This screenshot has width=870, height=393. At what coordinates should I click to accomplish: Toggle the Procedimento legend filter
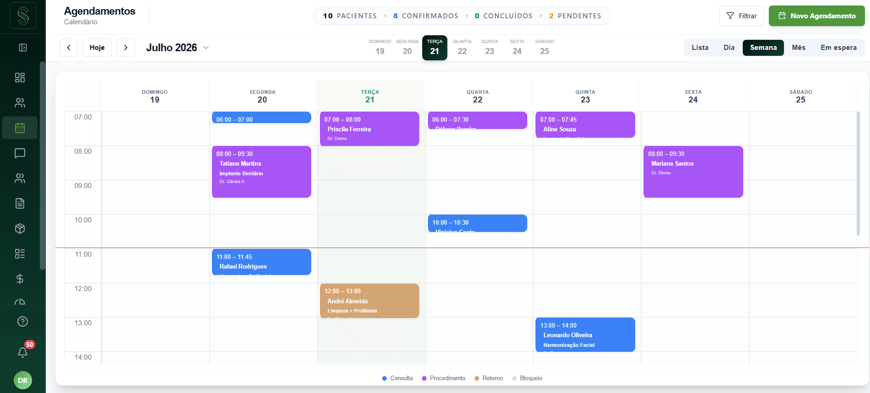[443, 378]
